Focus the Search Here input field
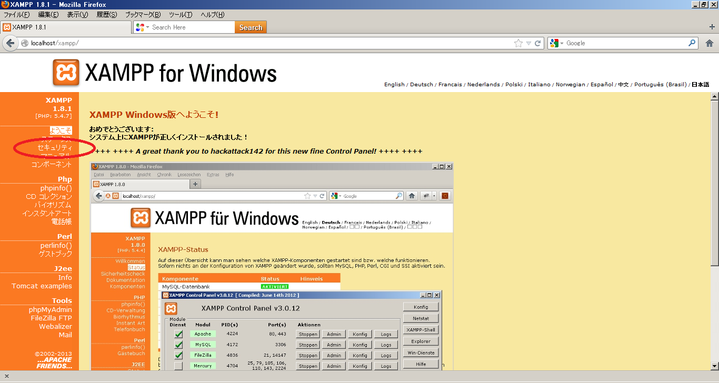The width and height of the screenshot is (719, 383). (192, 27)
